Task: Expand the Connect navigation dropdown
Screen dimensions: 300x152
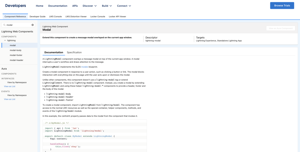Action: (124, 6)
